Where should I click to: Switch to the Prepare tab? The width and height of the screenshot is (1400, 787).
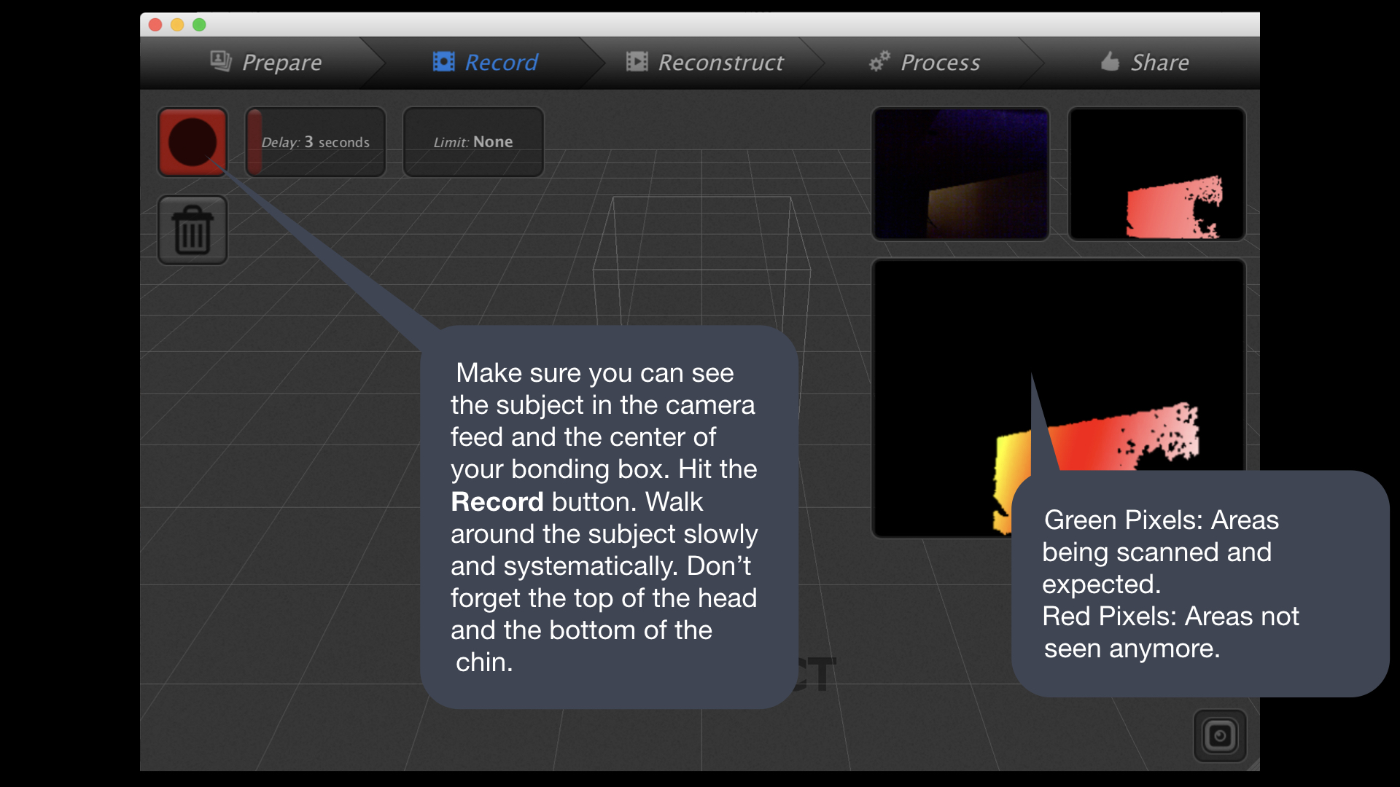266,63
